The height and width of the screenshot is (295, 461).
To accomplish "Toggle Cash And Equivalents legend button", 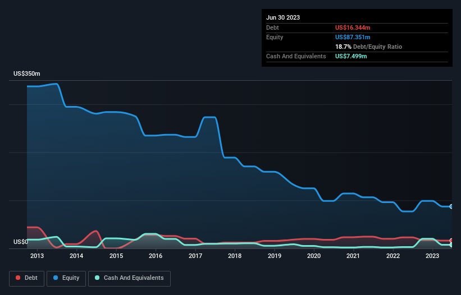I will (x=129, y=278).
